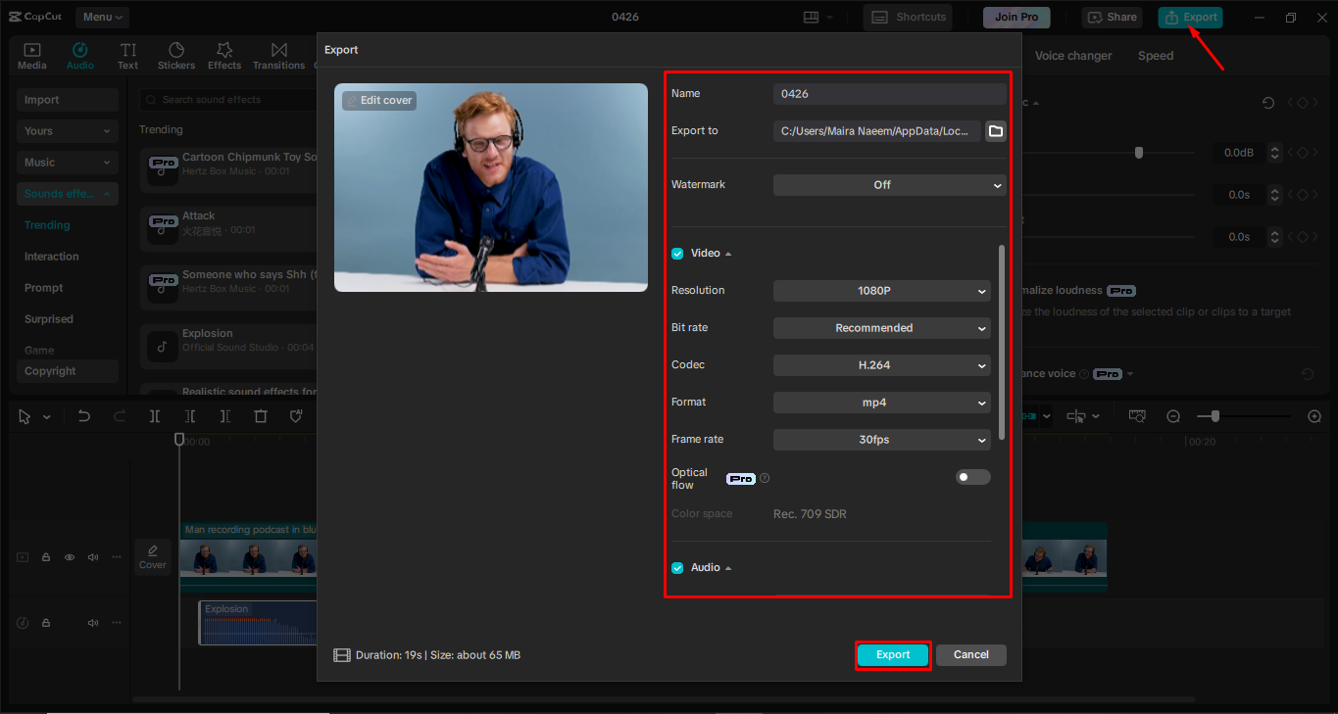Uncheck the Video export checkbox
Screen dimensions: 1338x714
677,254
